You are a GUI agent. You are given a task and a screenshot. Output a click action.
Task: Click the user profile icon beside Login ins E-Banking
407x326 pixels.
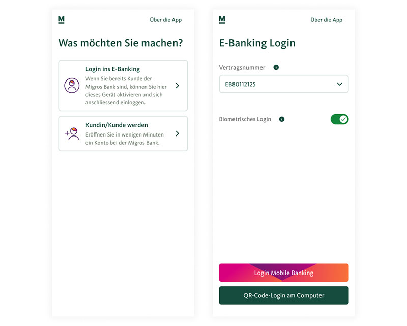click(x=72, y=85)
